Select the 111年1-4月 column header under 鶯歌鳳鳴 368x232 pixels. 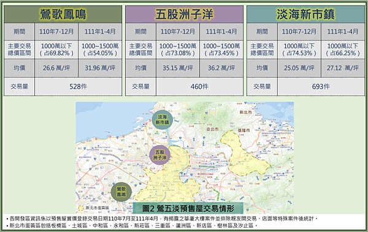(x=100, y=31)
